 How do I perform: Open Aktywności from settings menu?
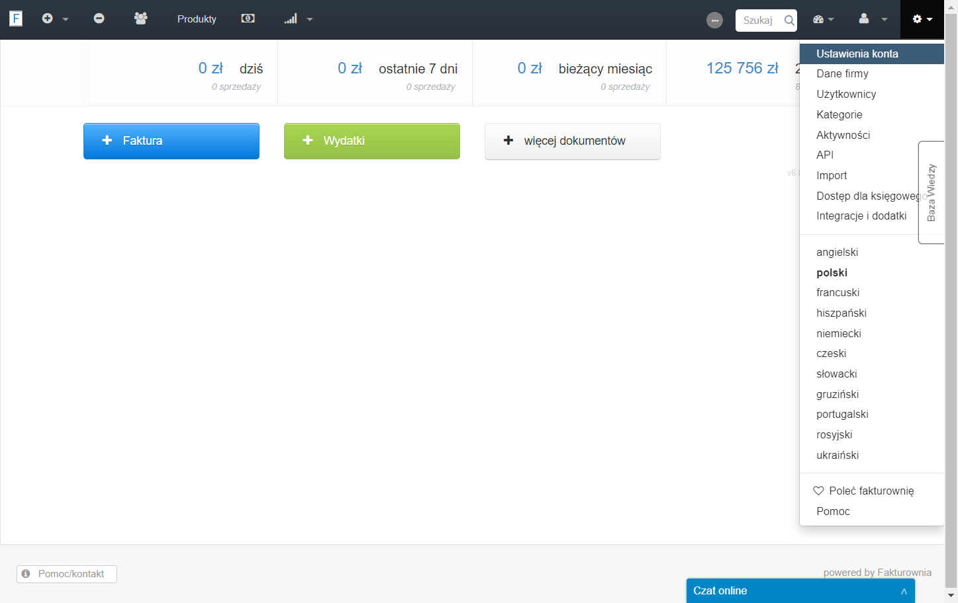coord(871,135)
